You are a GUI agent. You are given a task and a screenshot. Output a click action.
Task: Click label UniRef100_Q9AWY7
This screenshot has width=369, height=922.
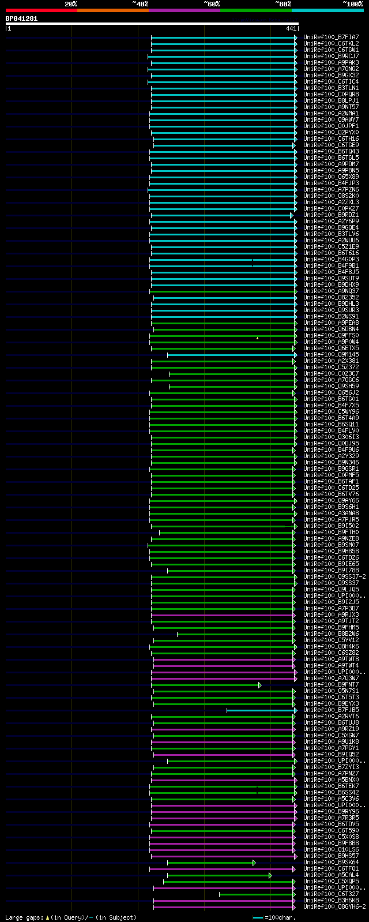click(x=331, y=119)
